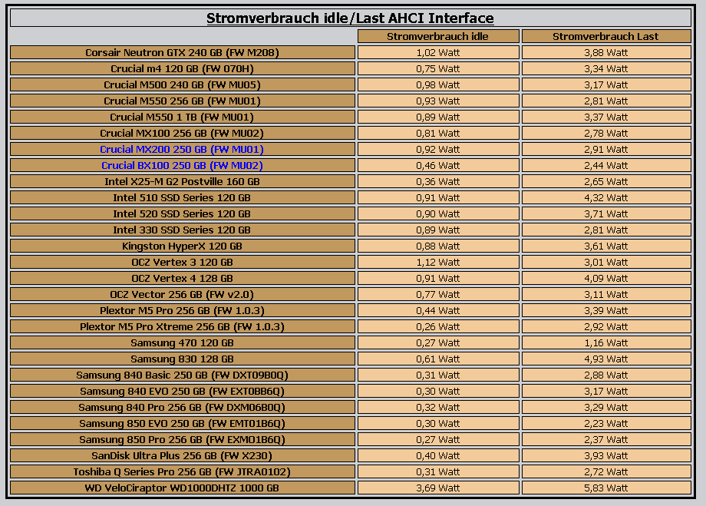This screenshot has height=506, width=706.
Task: Click the Intel X25-M G2 Postville 160 GB cell
Action: pos(182,181)
